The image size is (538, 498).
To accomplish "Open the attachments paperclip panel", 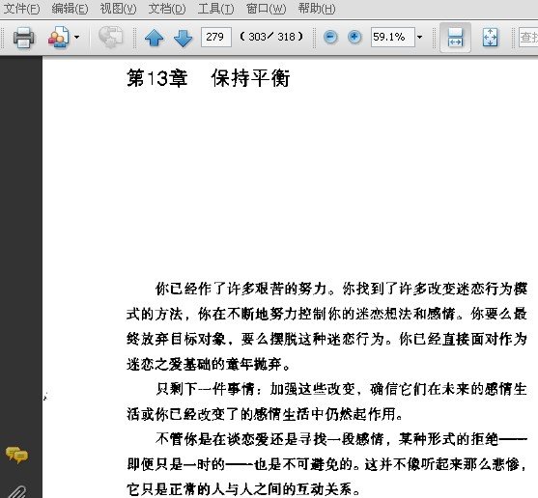I will pos(17,491).
